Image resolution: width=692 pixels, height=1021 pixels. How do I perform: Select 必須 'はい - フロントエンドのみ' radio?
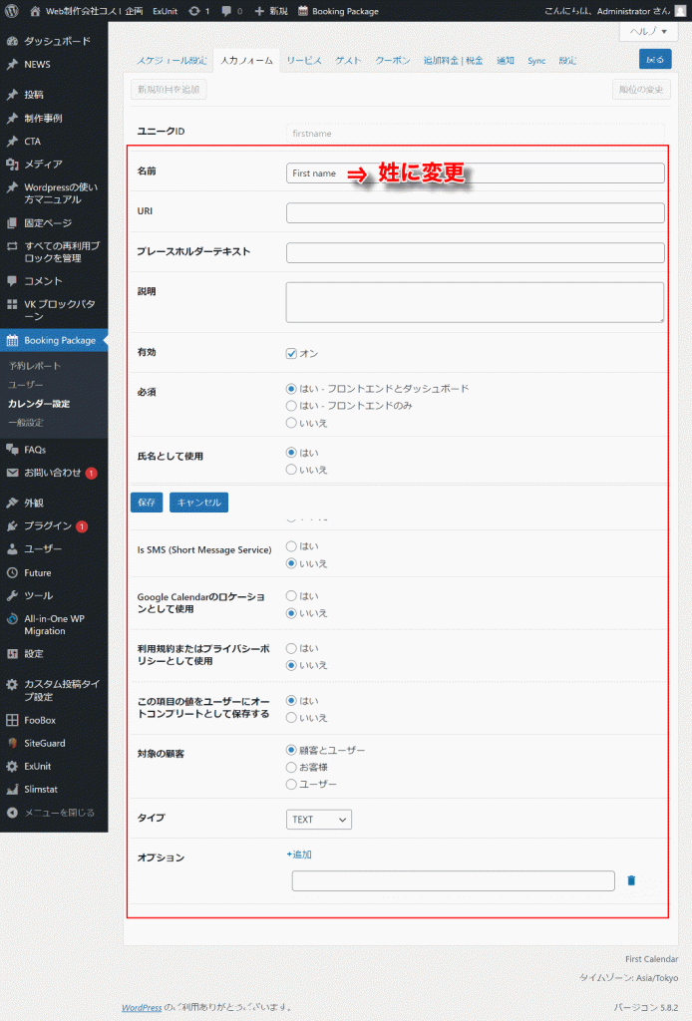pyautogui.click(x=291, y=406)
